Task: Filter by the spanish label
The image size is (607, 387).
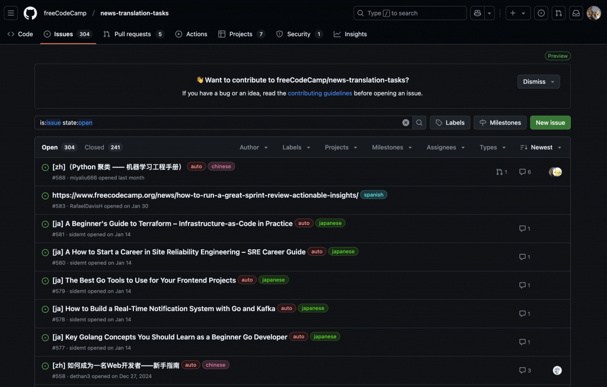Action: point(373,195)
